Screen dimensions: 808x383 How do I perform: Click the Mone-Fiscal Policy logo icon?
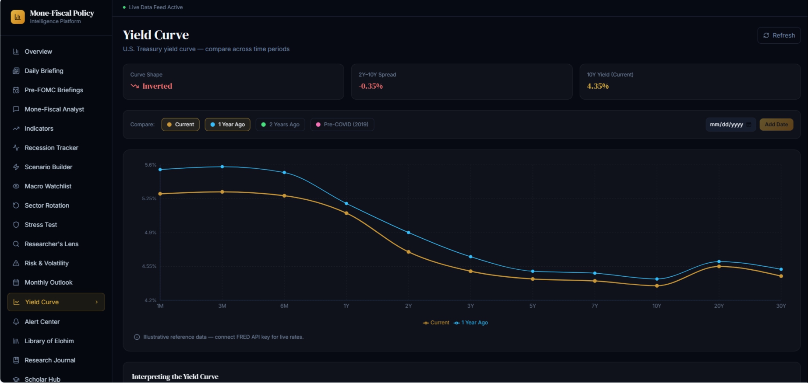18,17
